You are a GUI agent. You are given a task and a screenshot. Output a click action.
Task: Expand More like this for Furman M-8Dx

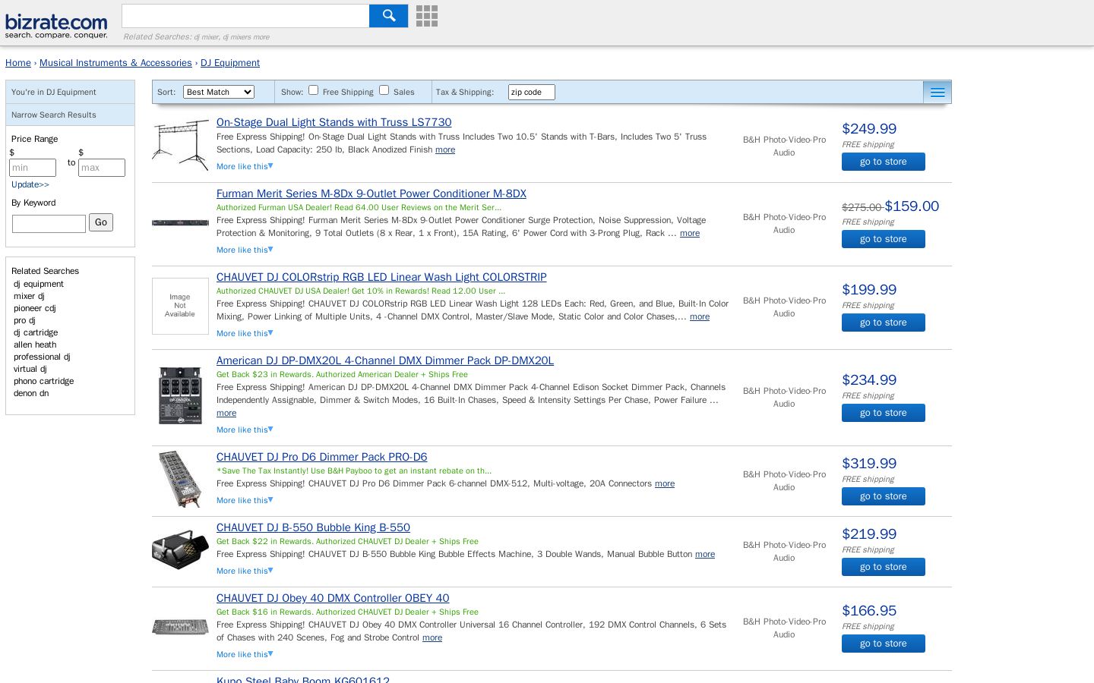pyautogui.click(x=245, y=250)
